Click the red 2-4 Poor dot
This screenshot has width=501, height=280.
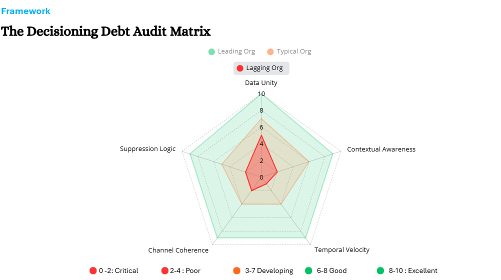click(165, 270)
